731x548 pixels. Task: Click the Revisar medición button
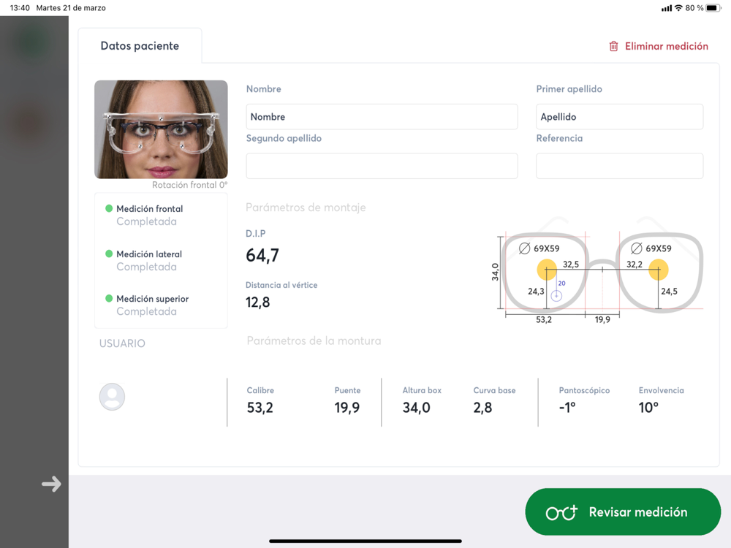pos(623,511)
